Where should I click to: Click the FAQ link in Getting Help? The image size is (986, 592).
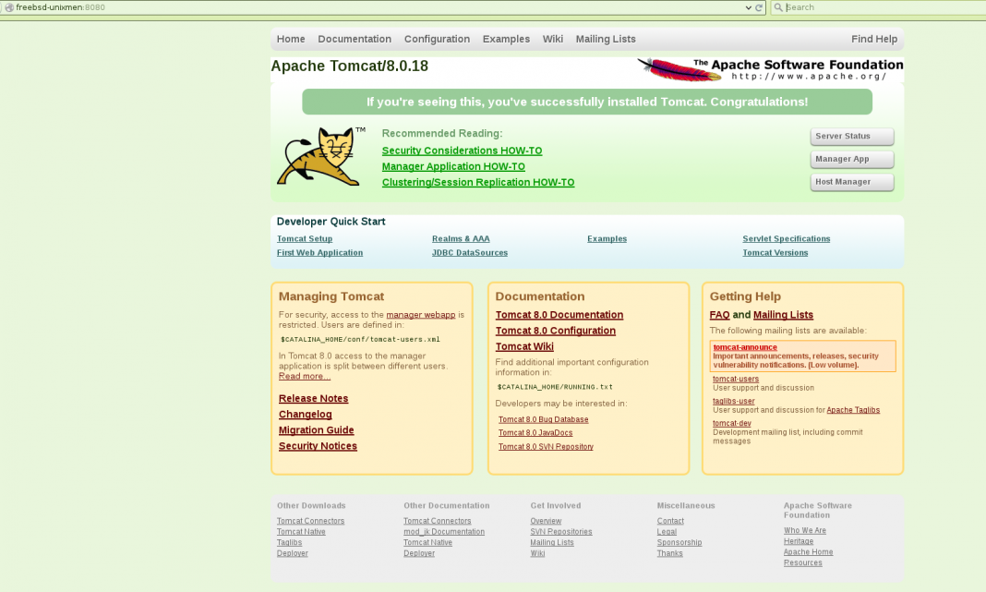pyautogui.click(x=719, y=315)
